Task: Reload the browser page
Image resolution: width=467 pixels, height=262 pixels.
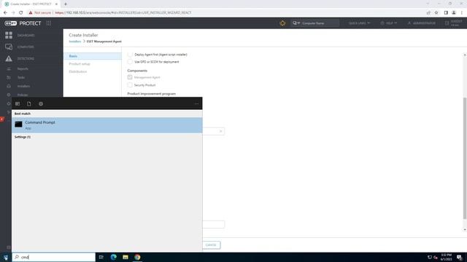Action: click(x=21, y=13)
